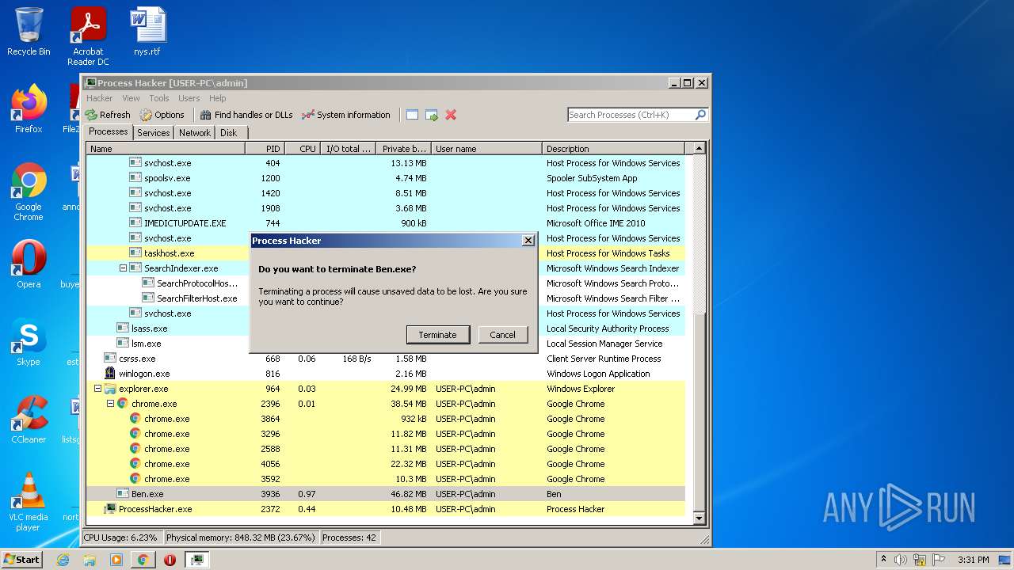
Task: Open the Hacker menu
Action: pos(99,98)
